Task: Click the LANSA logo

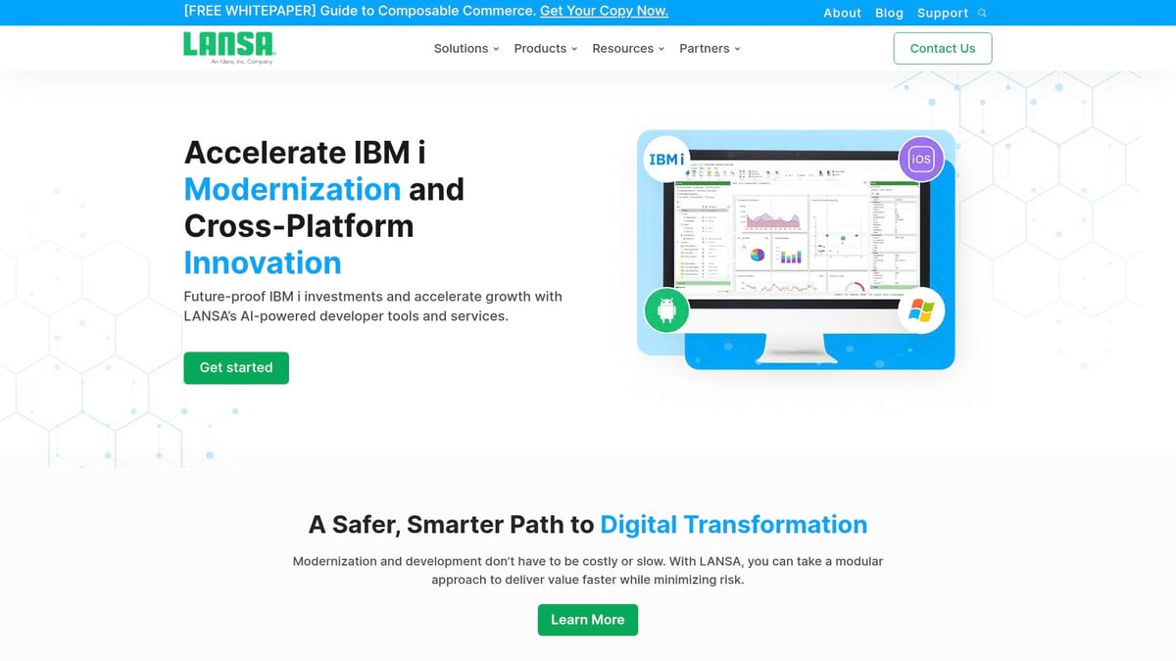Action: tap(229, 47)
